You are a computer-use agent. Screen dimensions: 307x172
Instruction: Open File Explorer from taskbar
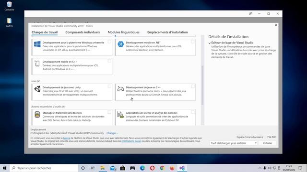click(x=103, y=168)
